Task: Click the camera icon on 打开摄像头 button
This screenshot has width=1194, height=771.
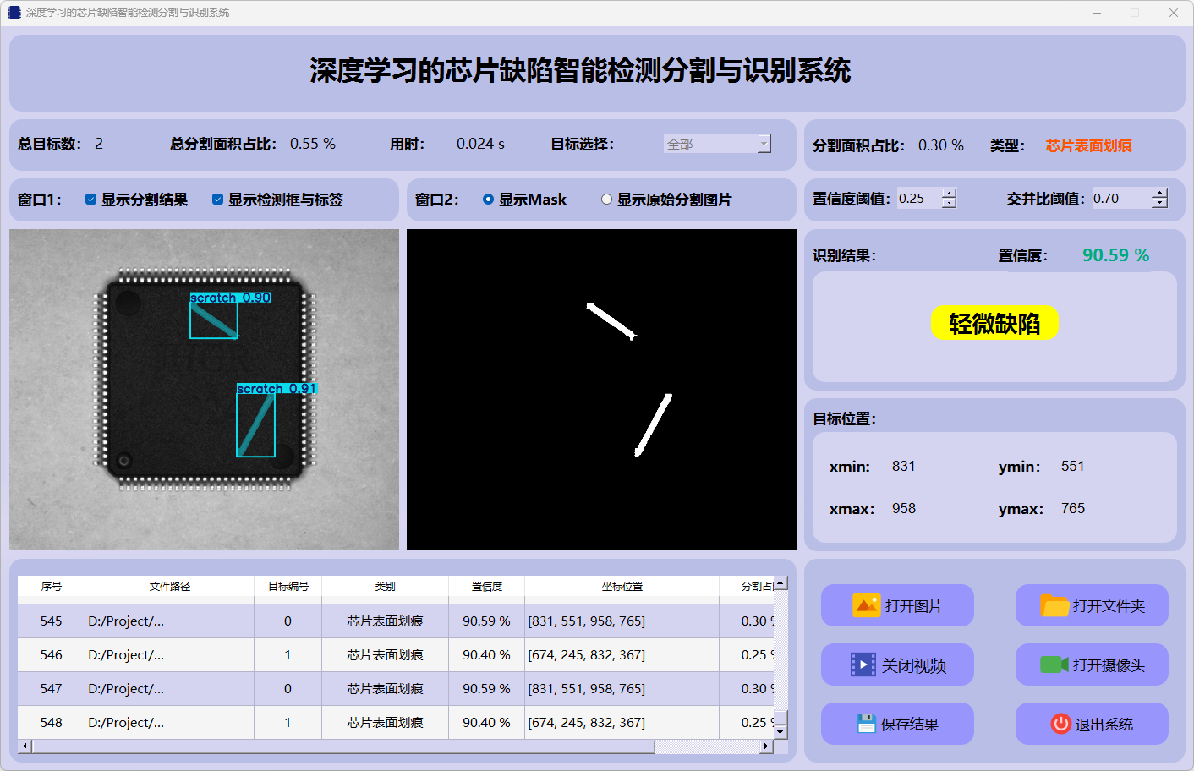Action: pos(1054,664)
